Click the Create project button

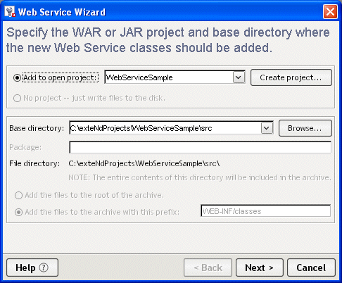(x=291, y=77)
